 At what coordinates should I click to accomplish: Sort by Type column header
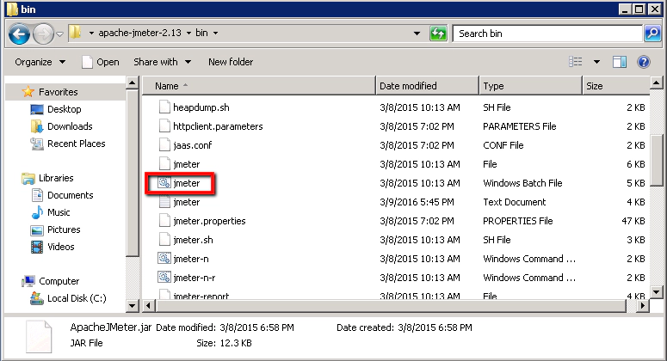(x=530, y=86)
